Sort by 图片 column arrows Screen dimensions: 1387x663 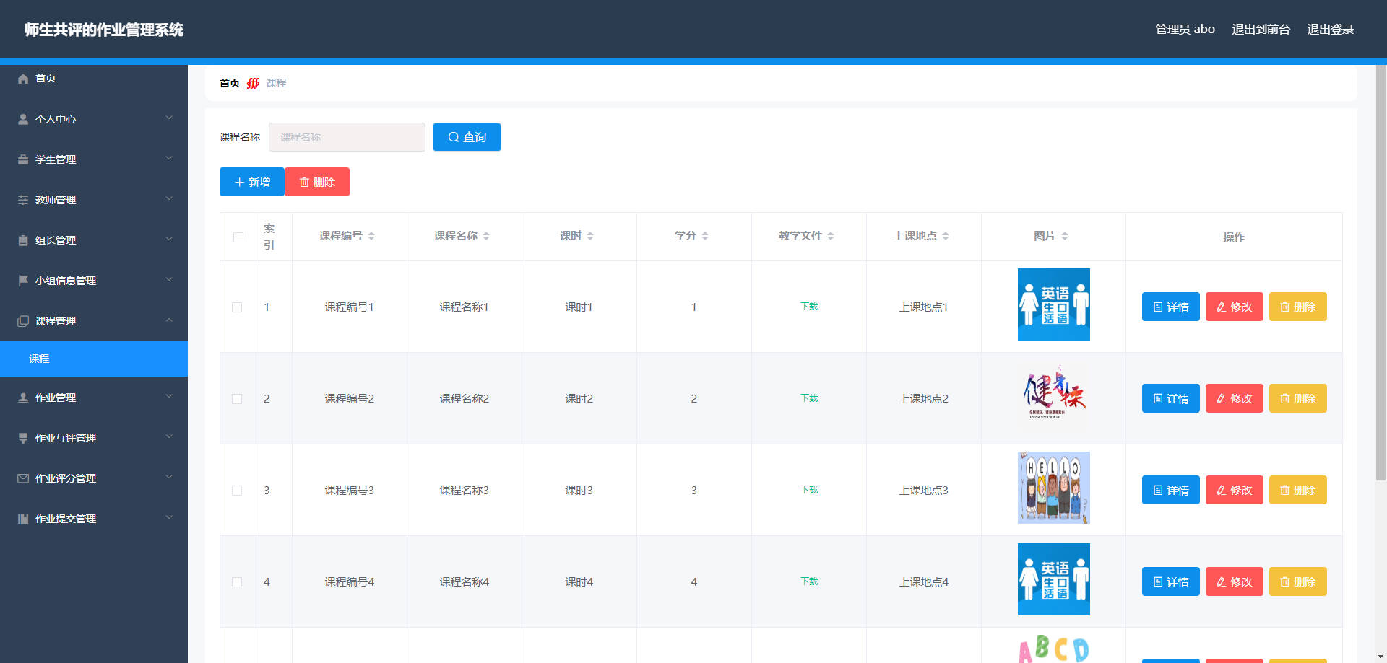(x=1065, y=236)
